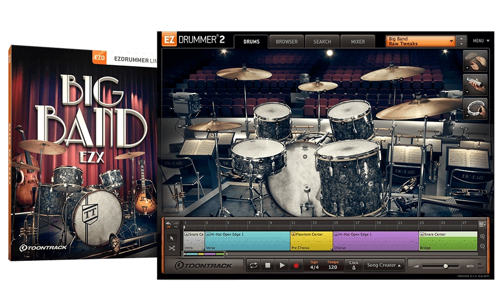Expand the Bridge block's Snare Center menu
504x308 pixels.
pos(422,234)
